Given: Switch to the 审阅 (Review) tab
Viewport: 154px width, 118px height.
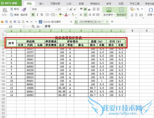Looking at the screenshot, I should pos(109,4).
